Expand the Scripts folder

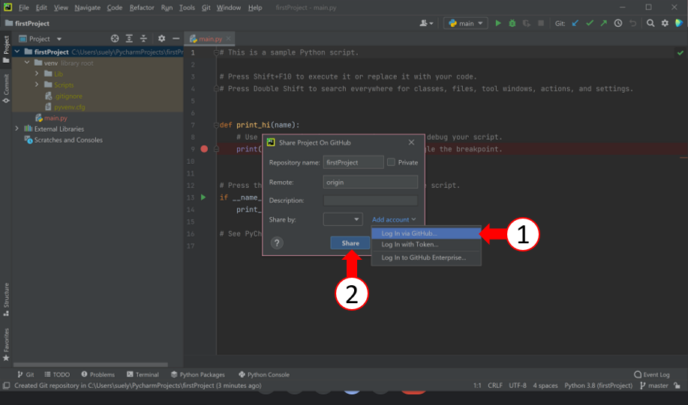pos(37,85)
